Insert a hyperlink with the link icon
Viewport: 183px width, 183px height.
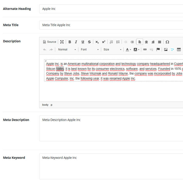coord(145,49)
